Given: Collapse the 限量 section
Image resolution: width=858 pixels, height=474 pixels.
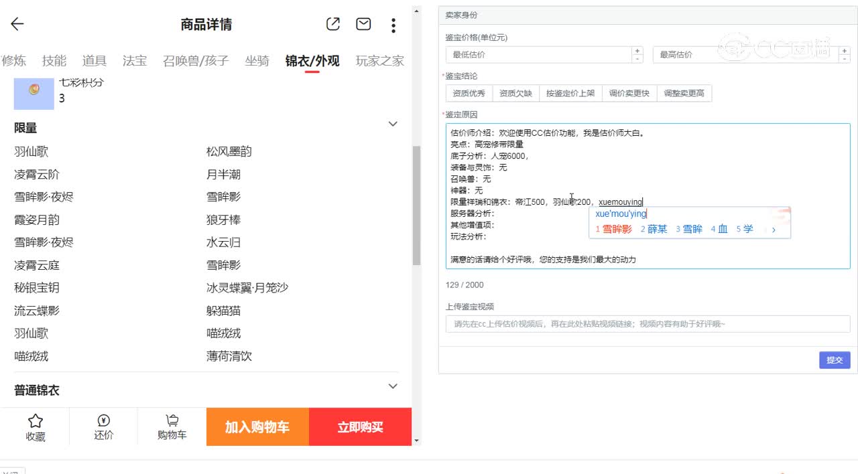Looking at the screenshot, I should (393, 124).
